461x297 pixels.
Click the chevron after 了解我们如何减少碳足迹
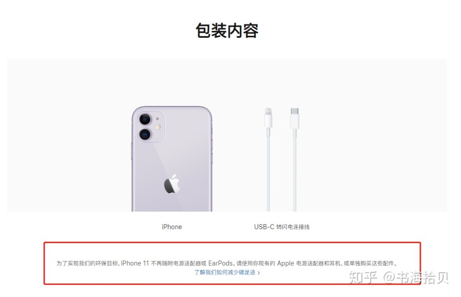(x=259, y=273)
